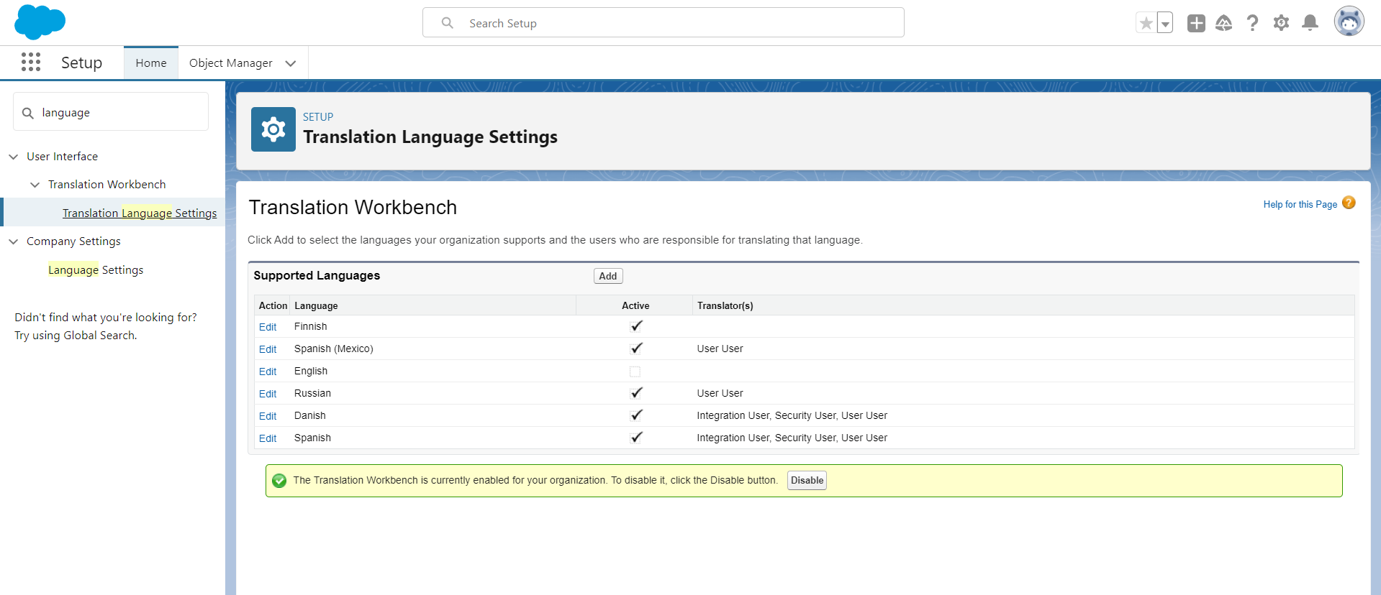The height and width of the screenshot is (595, 1381).
Task: Open Language Settings in the sidebar
Action: (96, 270)
